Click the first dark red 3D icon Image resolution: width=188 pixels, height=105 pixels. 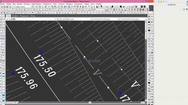pos(142,7)
